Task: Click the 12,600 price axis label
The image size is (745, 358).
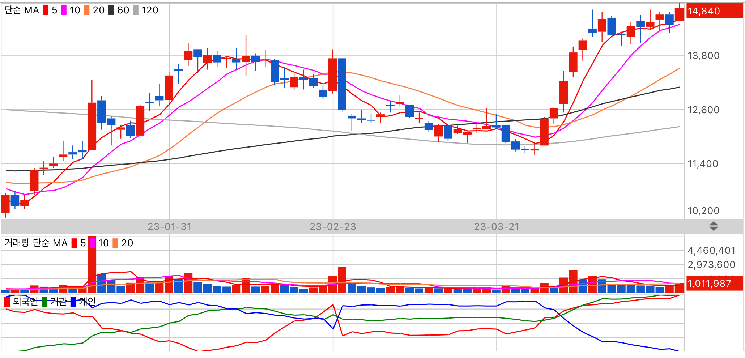Action: click(x=703, y=110)
